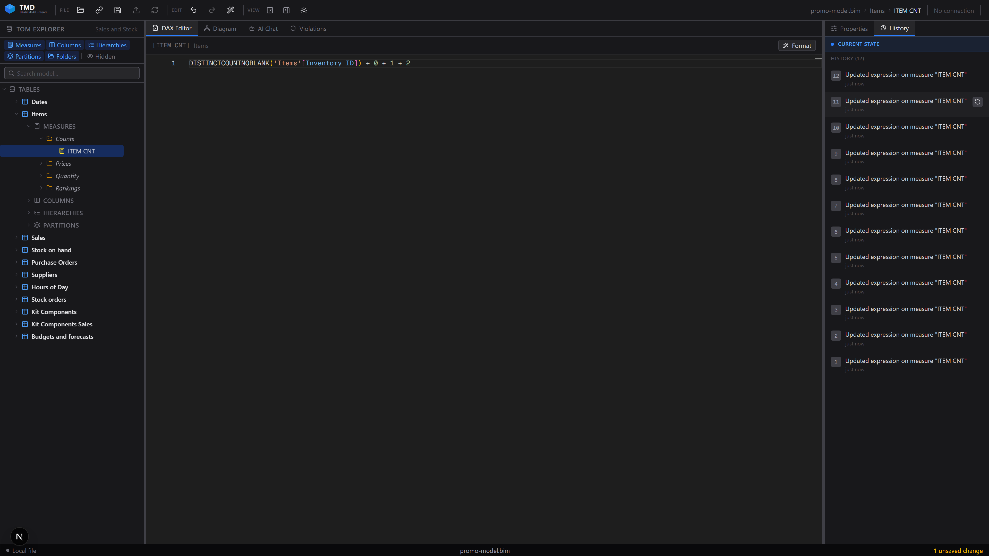This screenshot has width=989, height=556.
Task: Expand the PARTITIONS group
Action: tap(29, 225)
